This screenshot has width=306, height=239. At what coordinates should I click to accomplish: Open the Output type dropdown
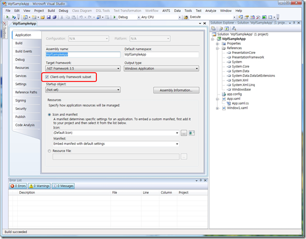[x=161, y=69]
